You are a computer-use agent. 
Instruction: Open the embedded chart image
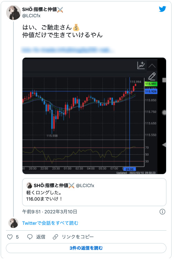coord(94,116)
